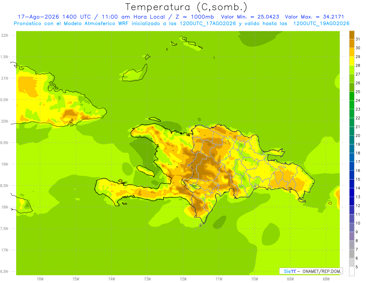Click the '75W' longitude label
This screenshot has width=366, height=283.
coord(76,279)
